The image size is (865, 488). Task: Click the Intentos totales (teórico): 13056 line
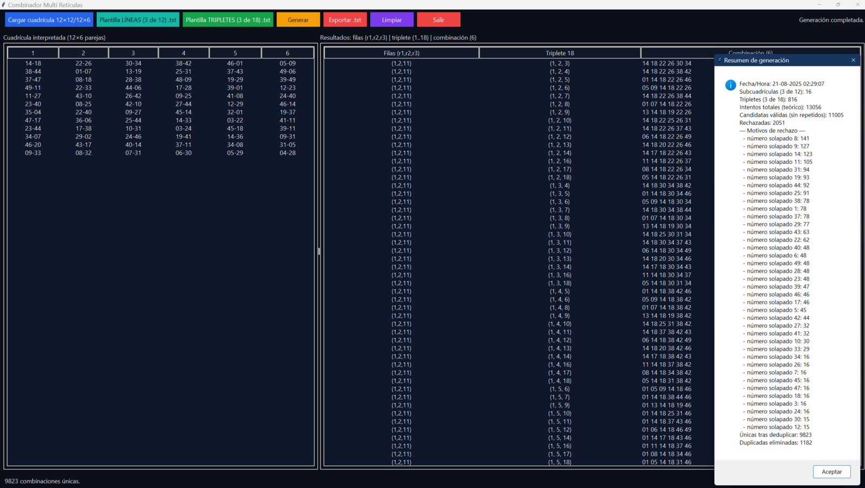780,107
